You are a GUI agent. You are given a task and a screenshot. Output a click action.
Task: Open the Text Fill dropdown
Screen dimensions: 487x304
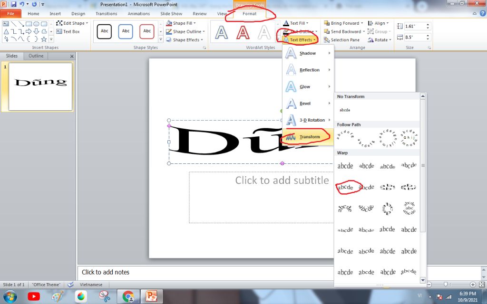296,23
